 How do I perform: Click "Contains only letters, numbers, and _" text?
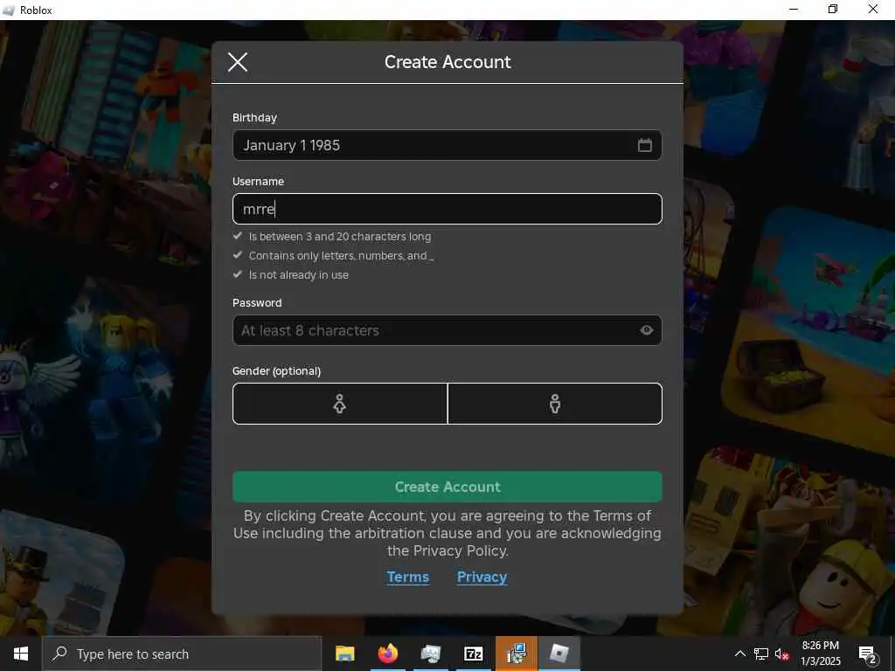tap(342, 256)
